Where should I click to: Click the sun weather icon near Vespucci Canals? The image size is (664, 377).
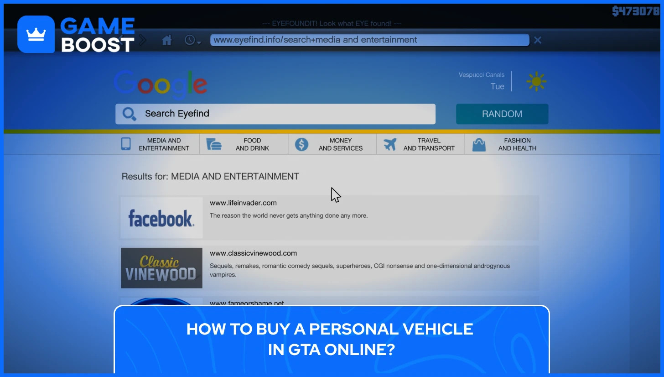(x=536, y=81)
